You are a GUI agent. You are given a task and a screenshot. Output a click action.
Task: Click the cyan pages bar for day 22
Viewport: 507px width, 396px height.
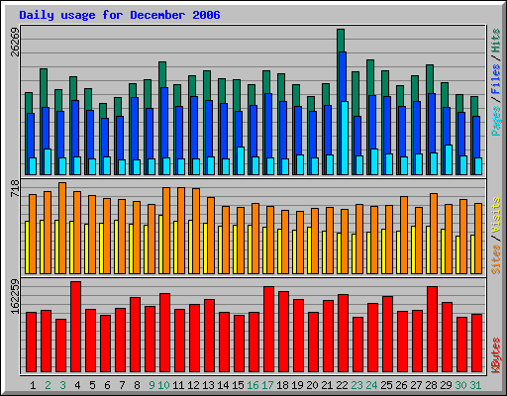pyautogui.click(x=345, y=138)
